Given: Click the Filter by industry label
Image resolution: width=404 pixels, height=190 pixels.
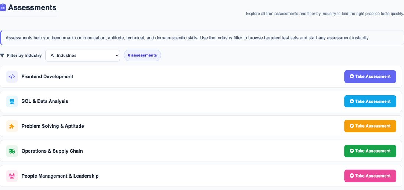Looking at the screenshot, I should (24, 55).
